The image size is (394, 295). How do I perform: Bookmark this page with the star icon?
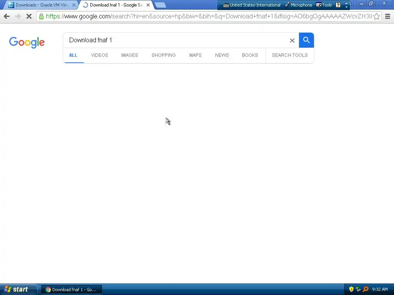pos(376,17)
